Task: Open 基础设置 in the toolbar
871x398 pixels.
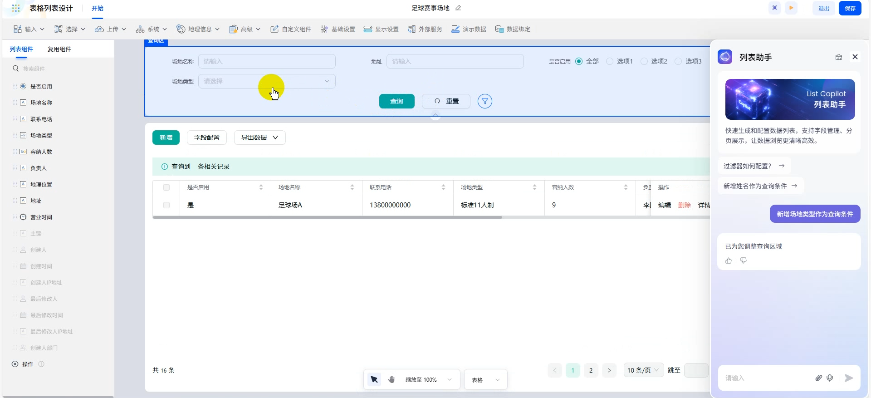Action: pyautogui.click(x=338, y=29)
